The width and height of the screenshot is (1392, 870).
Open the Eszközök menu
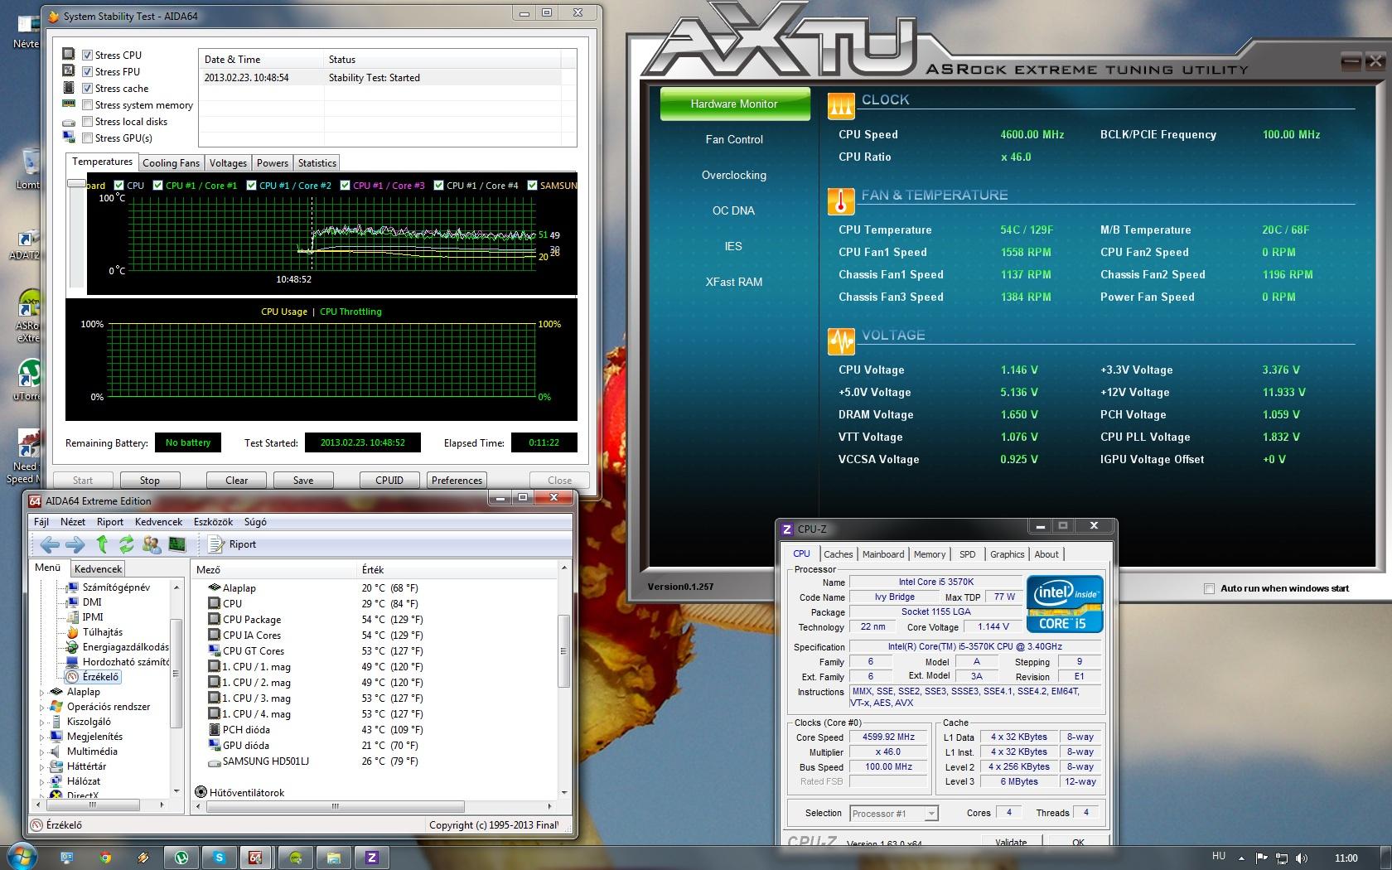213,522
